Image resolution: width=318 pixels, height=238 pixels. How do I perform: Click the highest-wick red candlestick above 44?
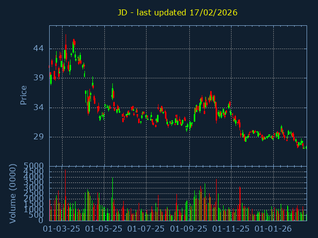[x=66, y=48]
